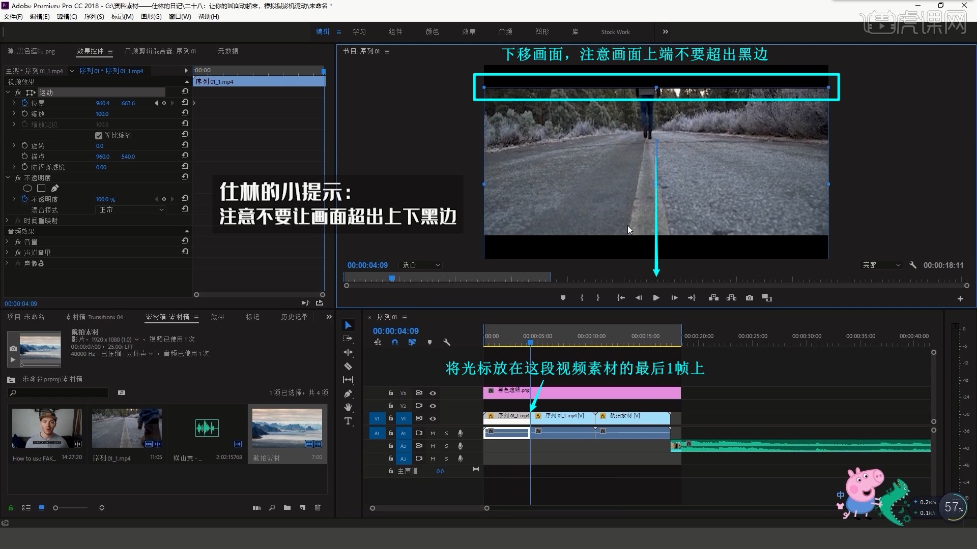Screen dimensions: 977x549
Task: Open Program monitor wrench settings
Action: coord(913,265)
